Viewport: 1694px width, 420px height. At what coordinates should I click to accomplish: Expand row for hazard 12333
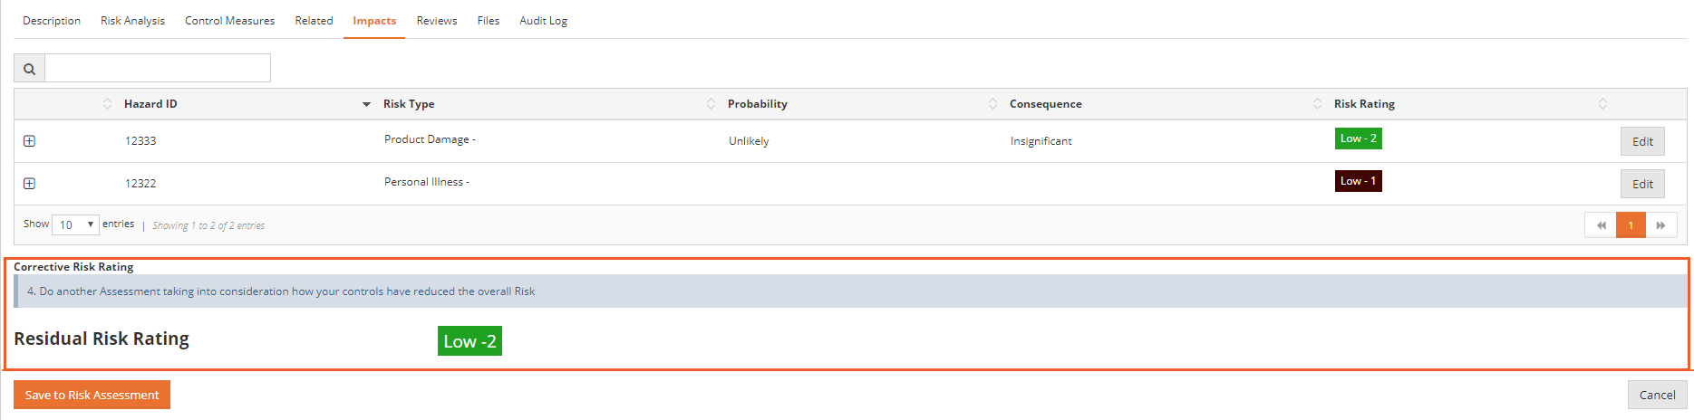(x=29, y=141)
